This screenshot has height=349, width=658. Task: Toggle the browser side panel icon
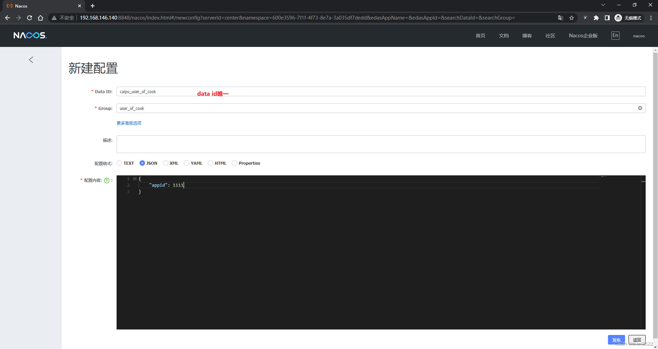pos(607,18)
